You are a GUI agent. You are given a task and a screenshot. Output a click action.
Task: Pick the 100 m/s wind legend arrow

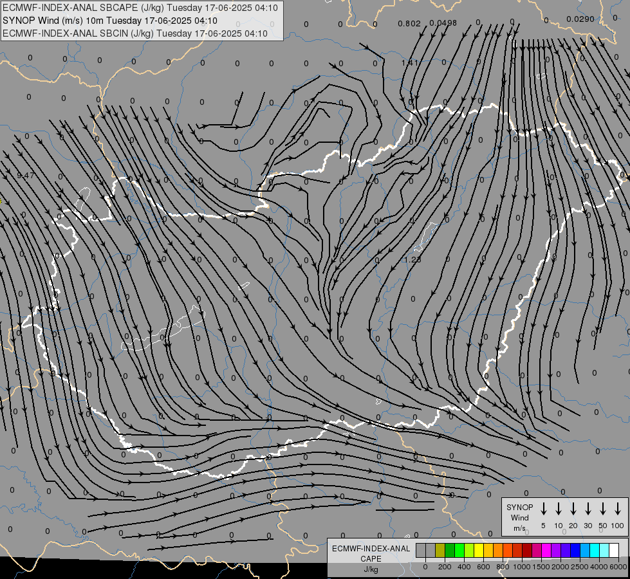pyautogui.click(x=618, y=508)
